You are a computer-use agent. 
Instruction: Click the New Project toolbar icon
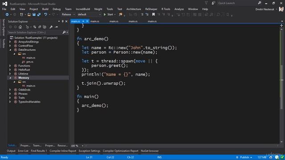pyautogui.click(x=21, y=15)
